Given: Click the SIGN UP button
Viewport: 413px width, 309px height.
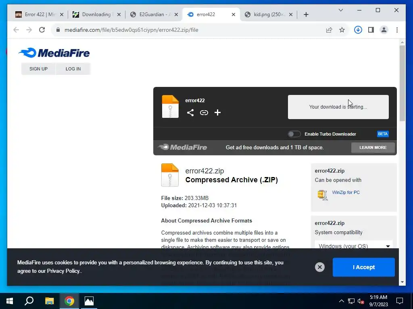Looking at the screenshot, I should click(x=38, y=69).
